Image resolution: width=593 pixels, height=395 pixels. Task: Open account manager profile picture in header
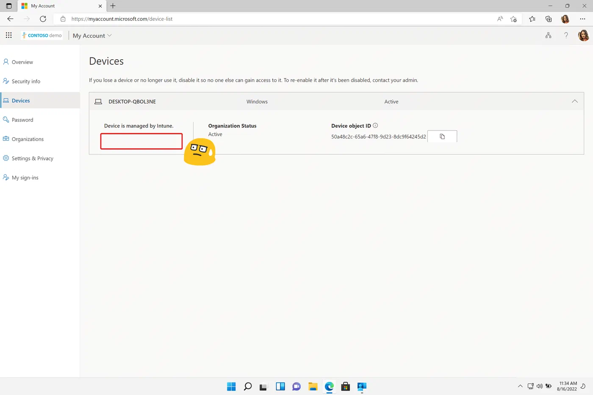584,36
